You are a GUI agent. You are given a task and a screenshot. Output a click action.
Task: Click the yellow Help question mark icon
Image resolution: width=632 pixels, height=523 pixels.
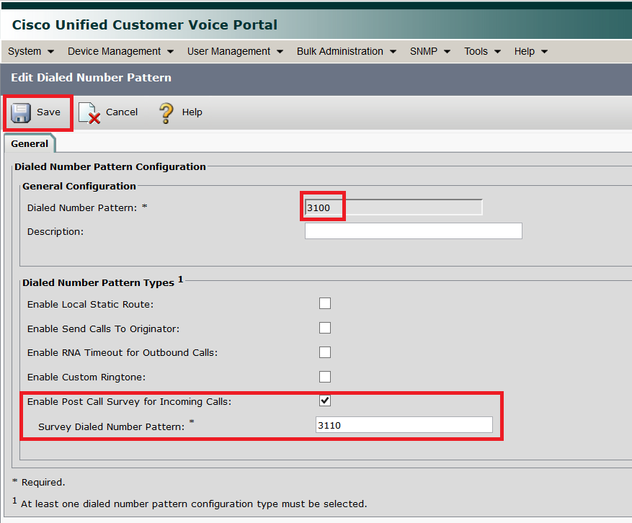[x=164, y=112]
